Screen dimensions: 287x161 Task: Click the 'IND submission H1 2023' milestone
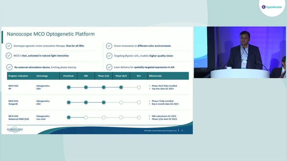tap(164, 116)
